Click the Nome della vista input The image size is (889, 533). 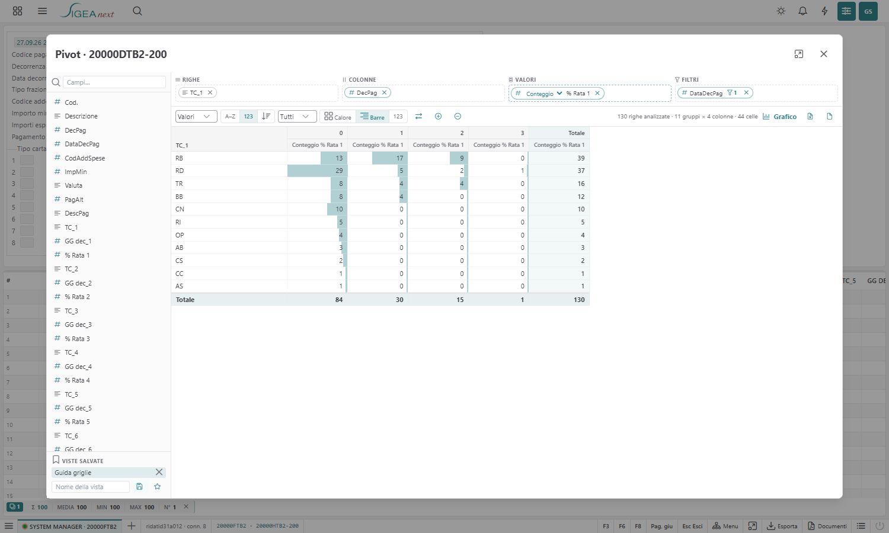91,487
